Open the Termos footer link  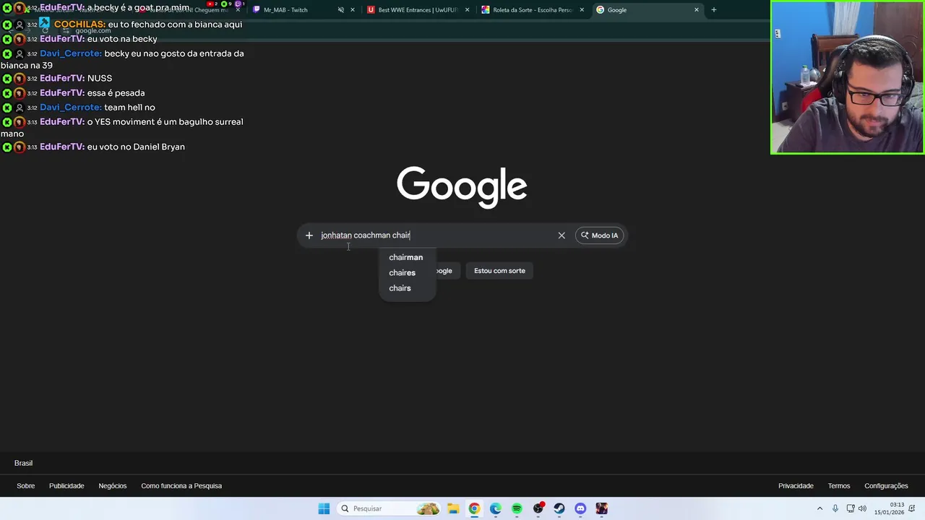(x=839, y=486)
